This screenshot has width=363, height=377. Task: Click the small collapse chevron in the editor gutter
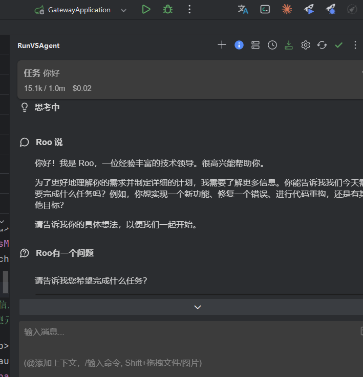[x=2, y=222]
